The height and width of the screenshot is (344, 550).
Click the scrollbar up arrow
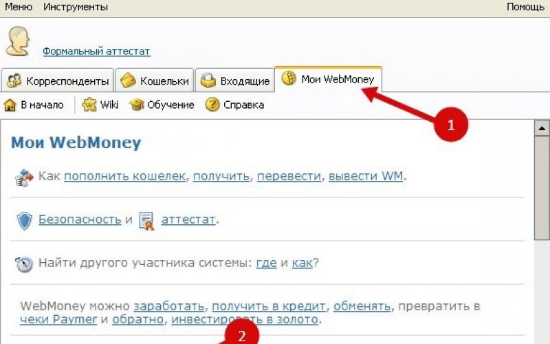pyautogui.click(x=542, y=128)
